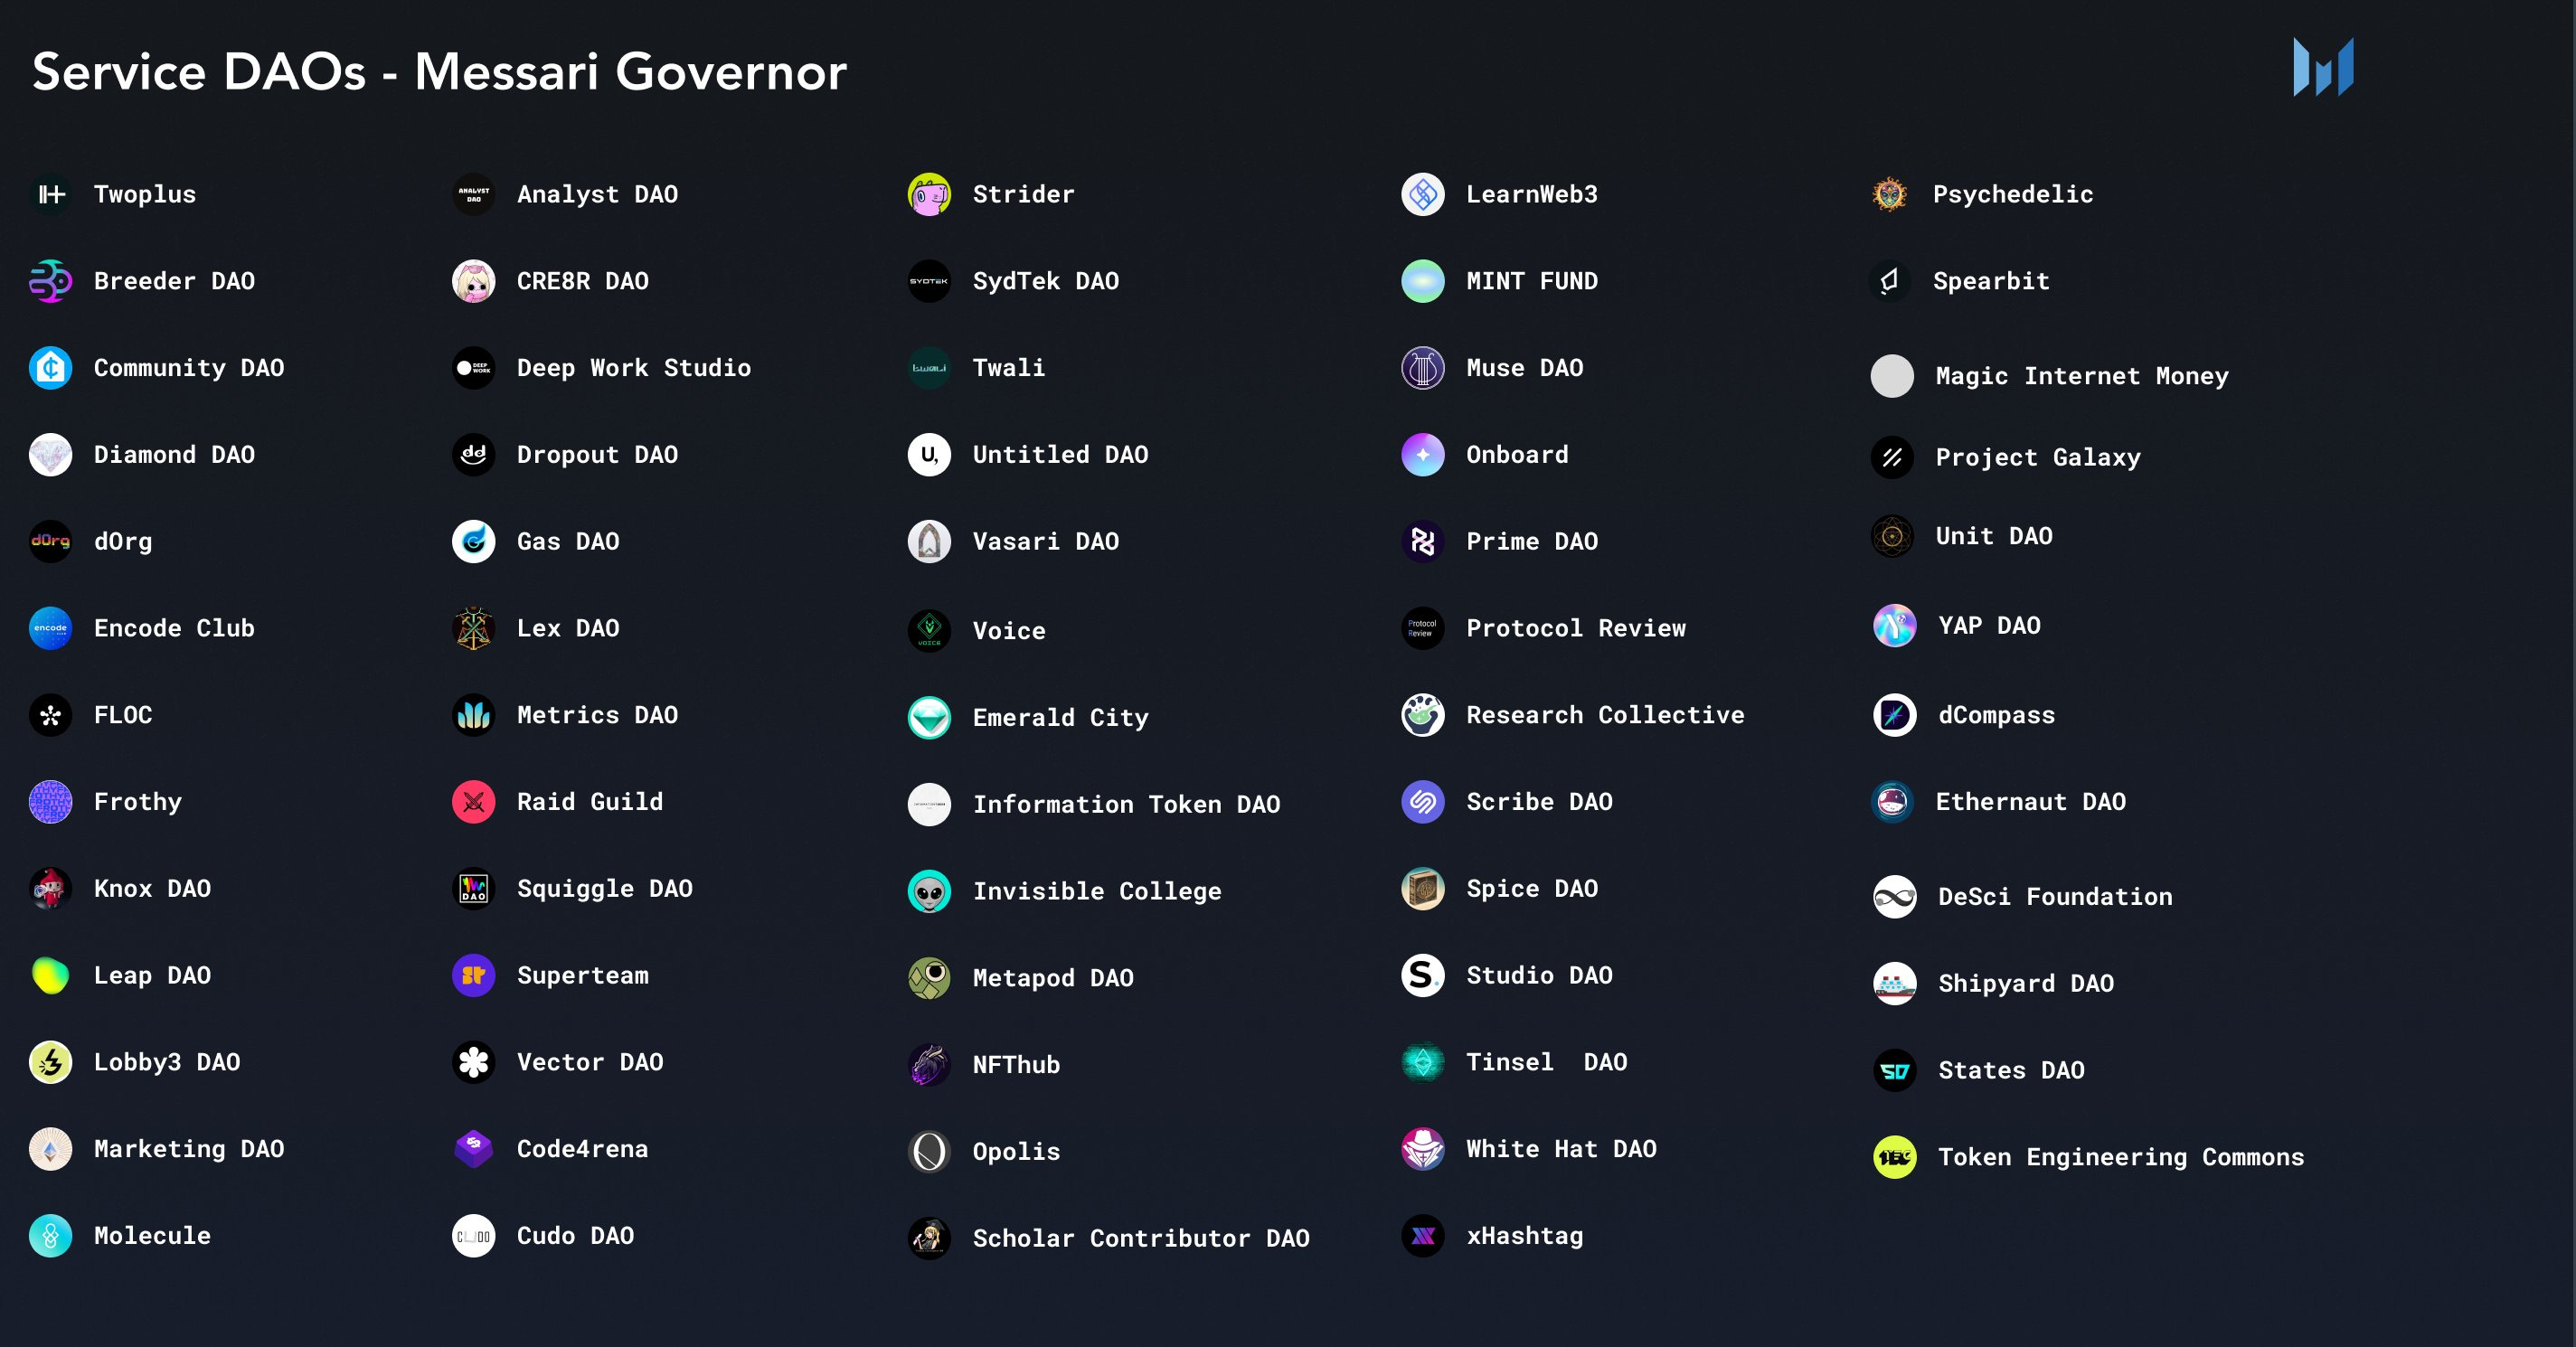
Task: Select the 'Spearbit' text label
Action: (x=1991, y=281)
